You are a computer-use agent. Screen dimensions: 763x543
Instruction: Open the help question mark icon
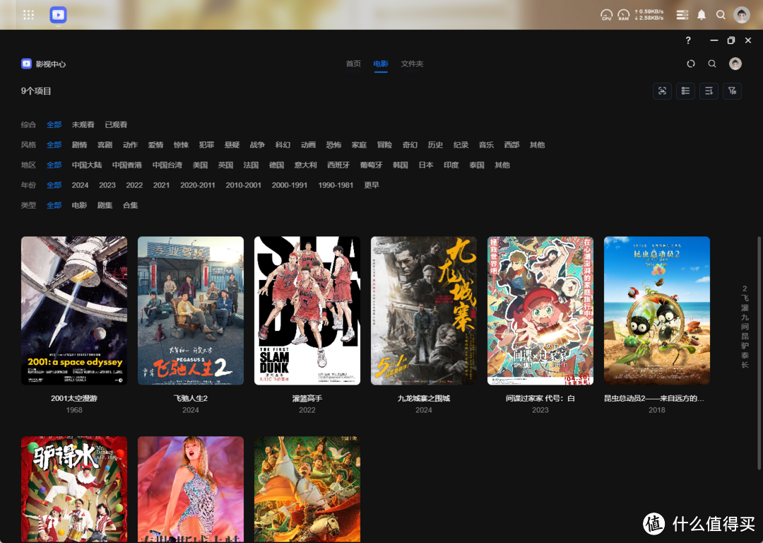coord(688,40)
